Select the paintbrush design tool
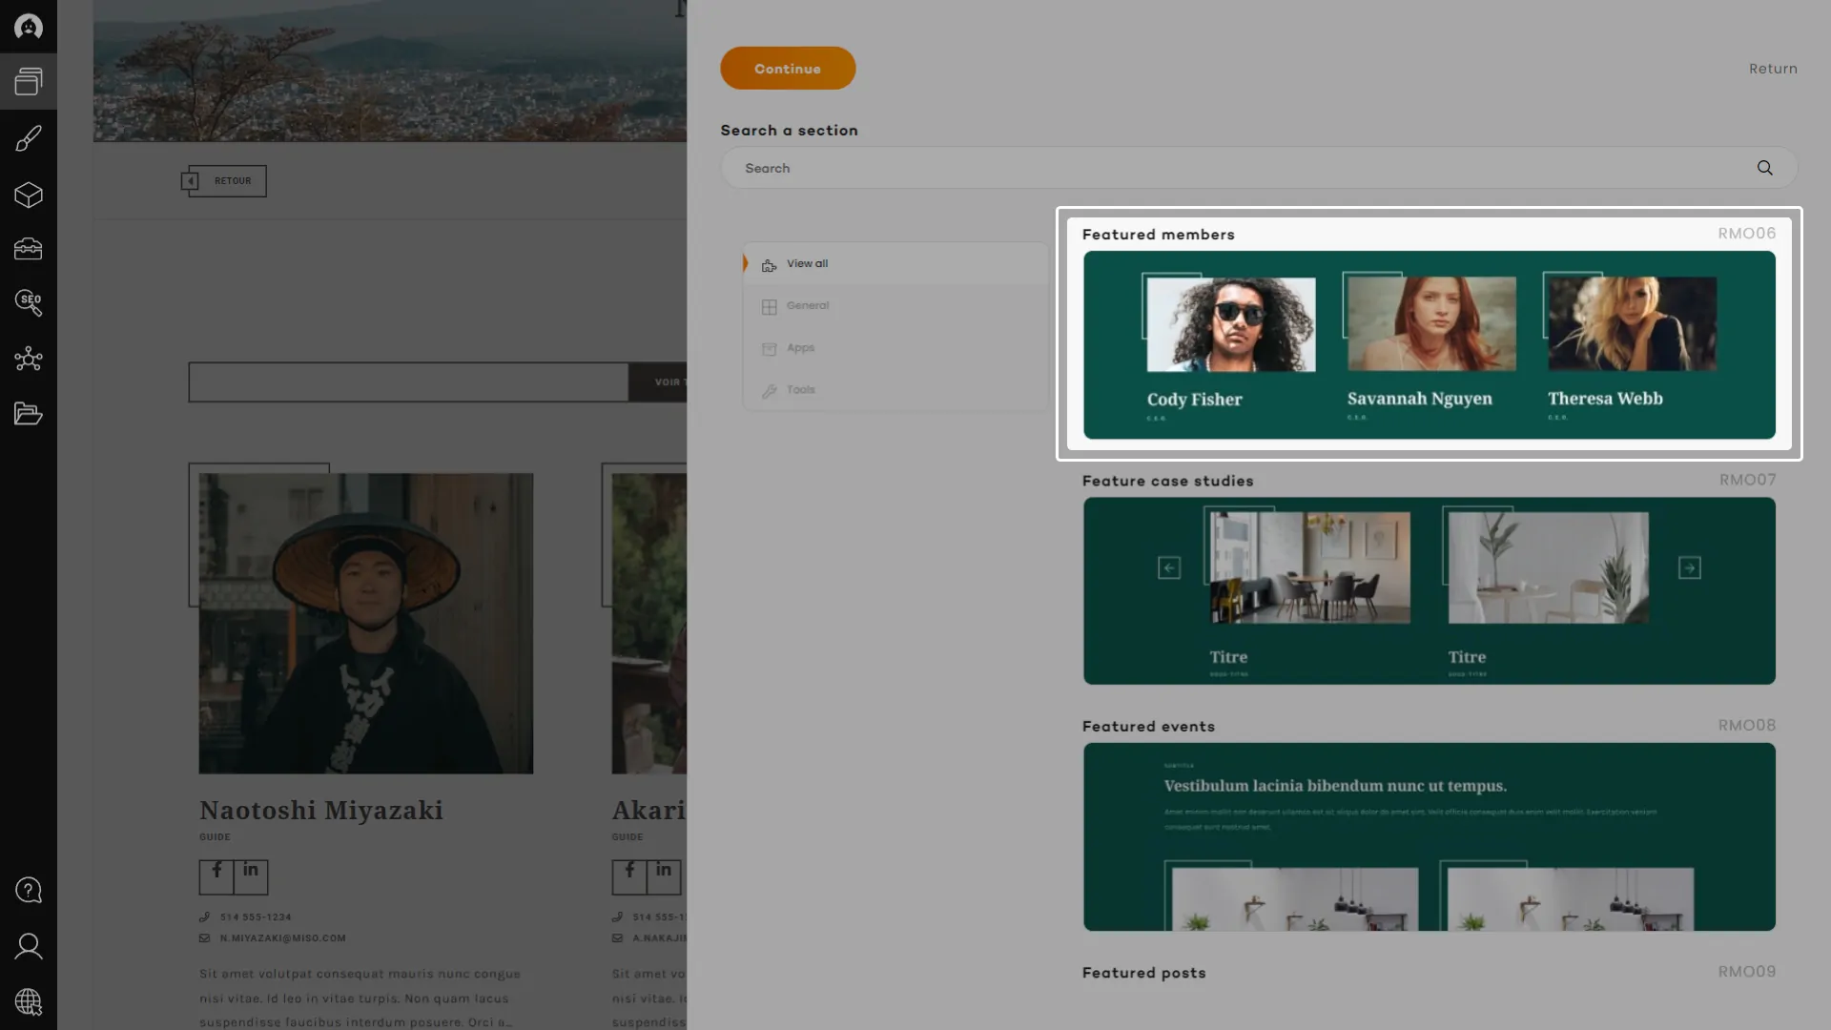 (x=29, y=138)
